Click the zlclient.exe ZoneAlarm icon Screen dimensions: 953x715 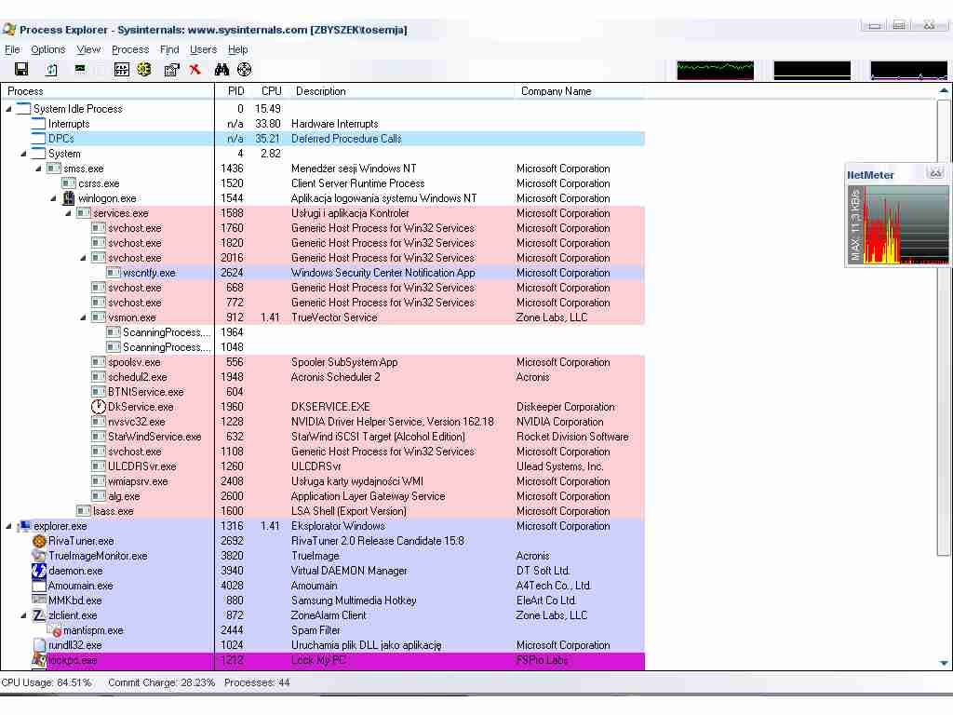click(39, 615)
